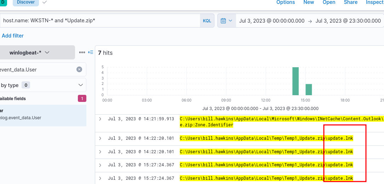The image size is (384, 184).
Task: Expand the first 15:27:24.367 log row
Action: (x=100, y=165)
